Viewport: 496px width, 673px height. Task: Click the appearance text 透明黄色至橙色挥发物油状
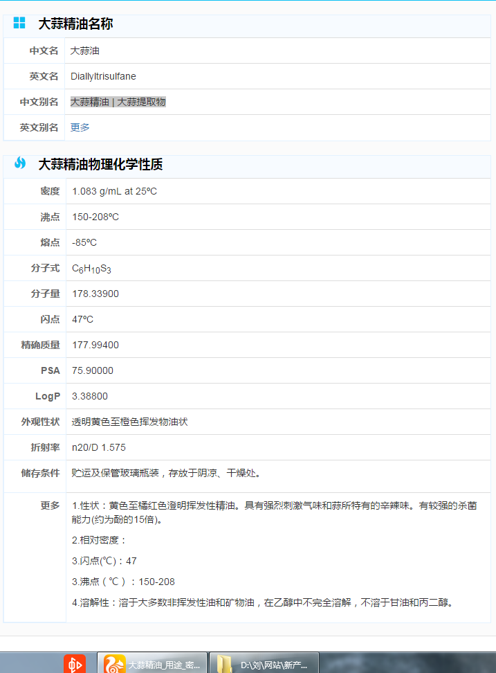[129, 422]
